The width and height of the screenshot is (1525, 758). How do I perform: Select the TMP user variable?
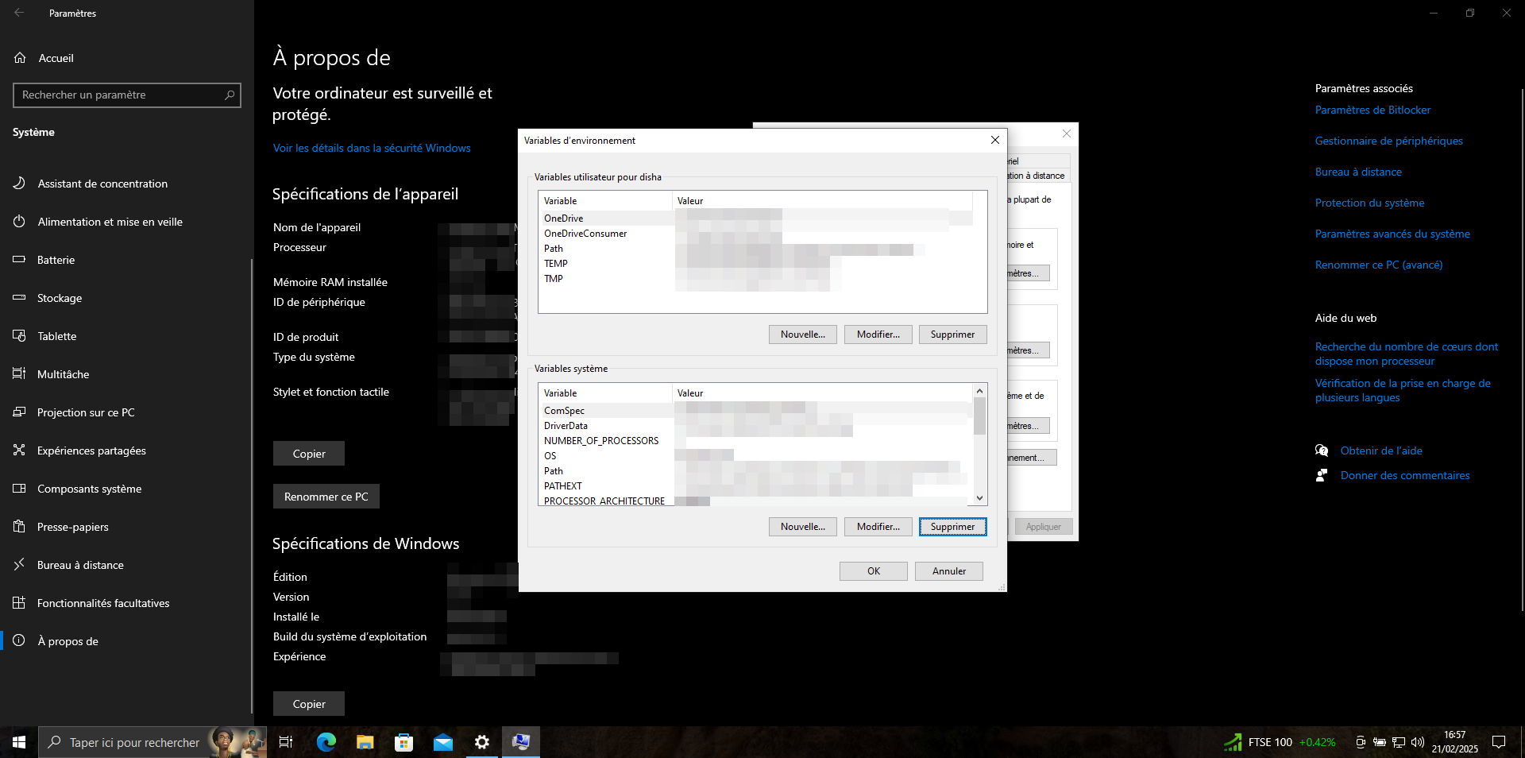coord(755,279)
